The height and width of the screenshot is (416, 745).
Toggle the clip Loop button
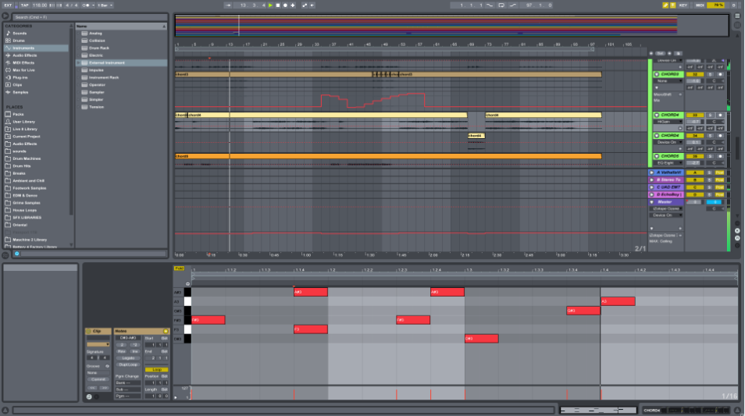[x=156, y=370]
